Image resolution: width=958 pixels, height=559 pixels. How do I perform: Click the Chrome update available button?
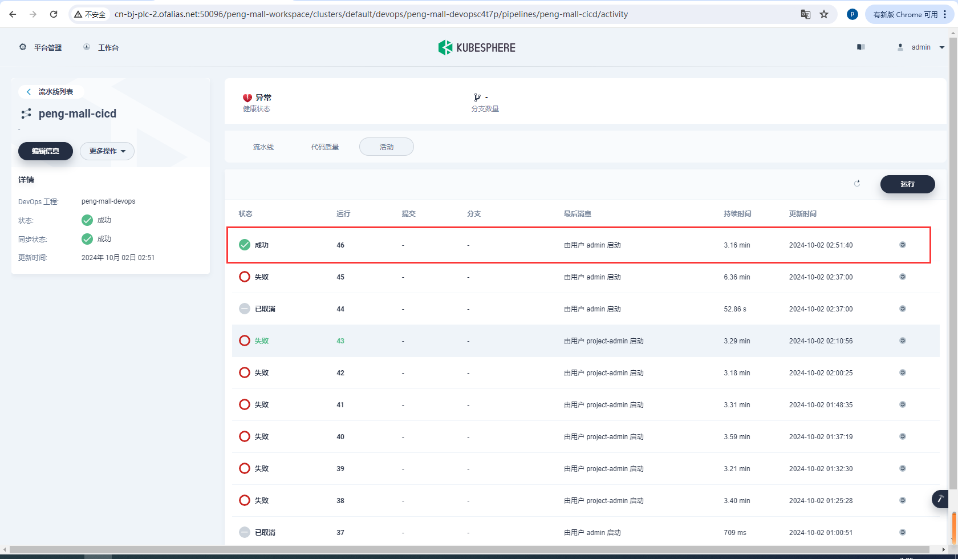click(909, 14)
